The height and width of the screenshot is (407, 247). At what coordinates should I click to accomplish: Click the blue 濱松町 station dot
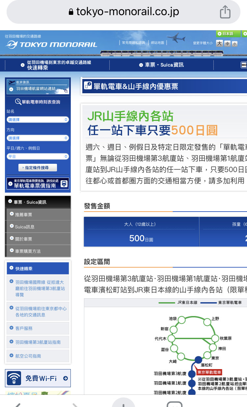tap(198, 360)
